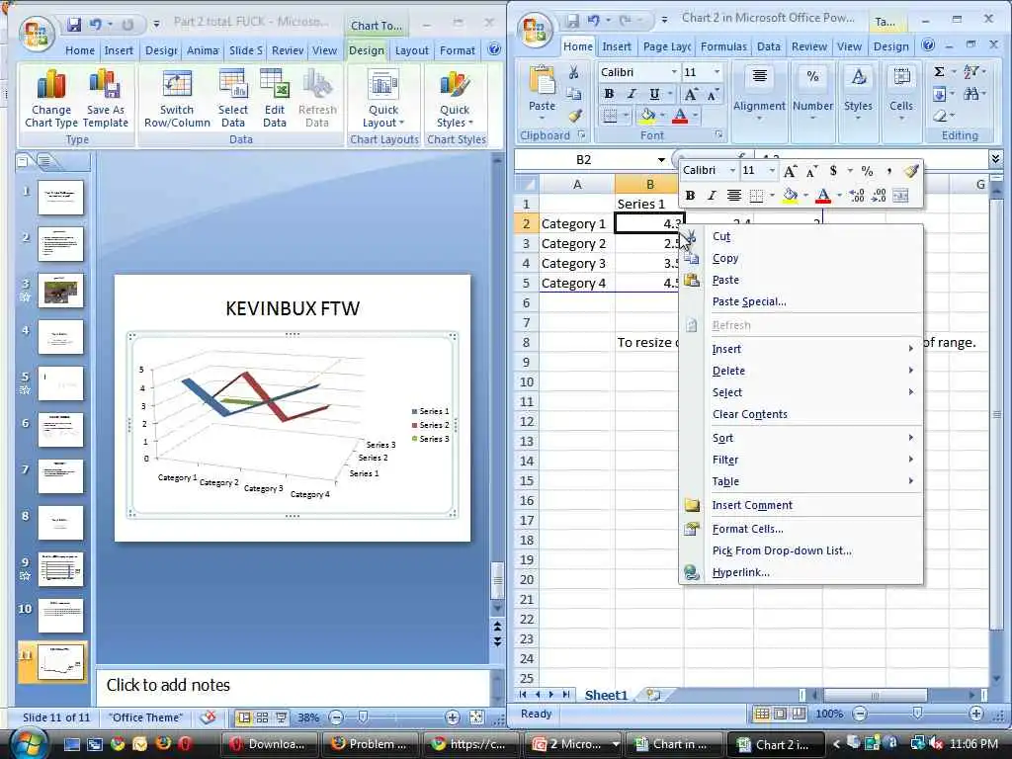
Task: Open the Cells group dropdown
Action: tap(901, 94)
